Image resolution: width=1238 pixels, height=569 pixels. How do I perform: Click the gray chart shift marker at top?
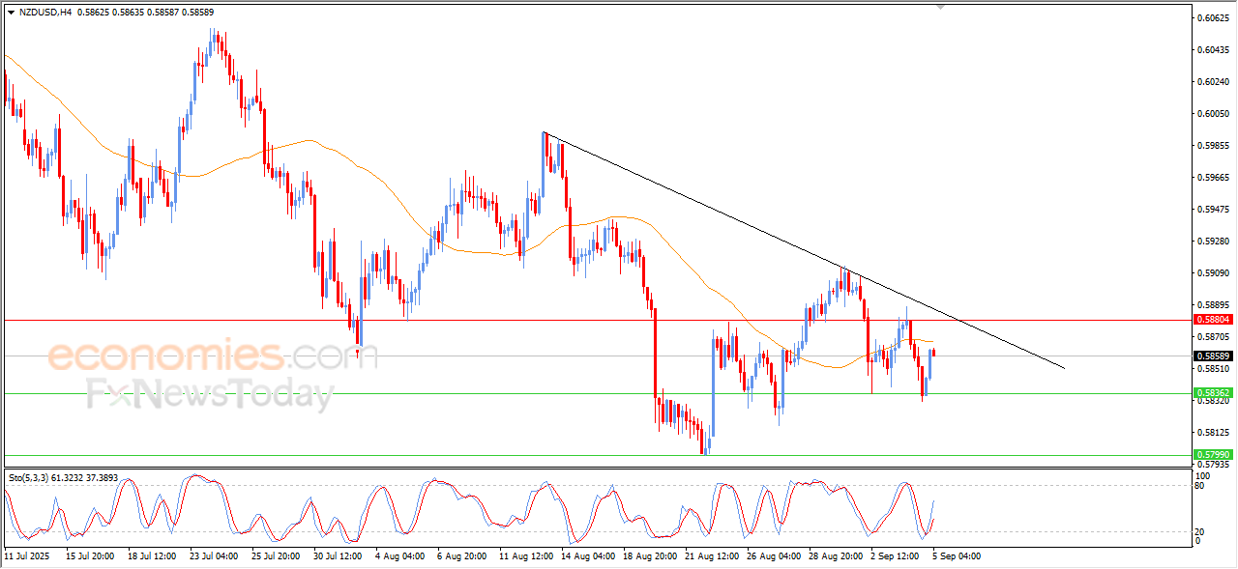pyautogui.click(x=940, y=7)
